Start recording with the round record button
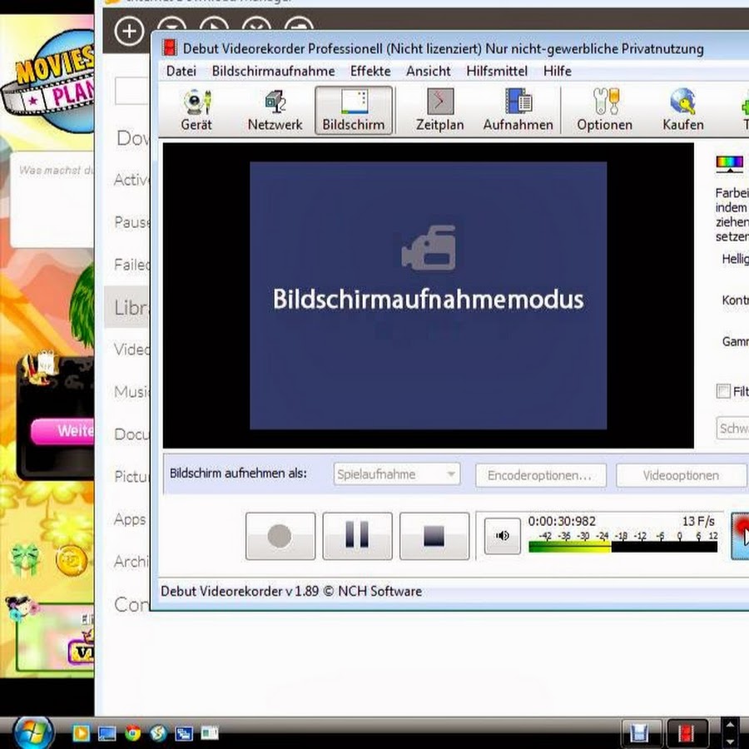 280,536
